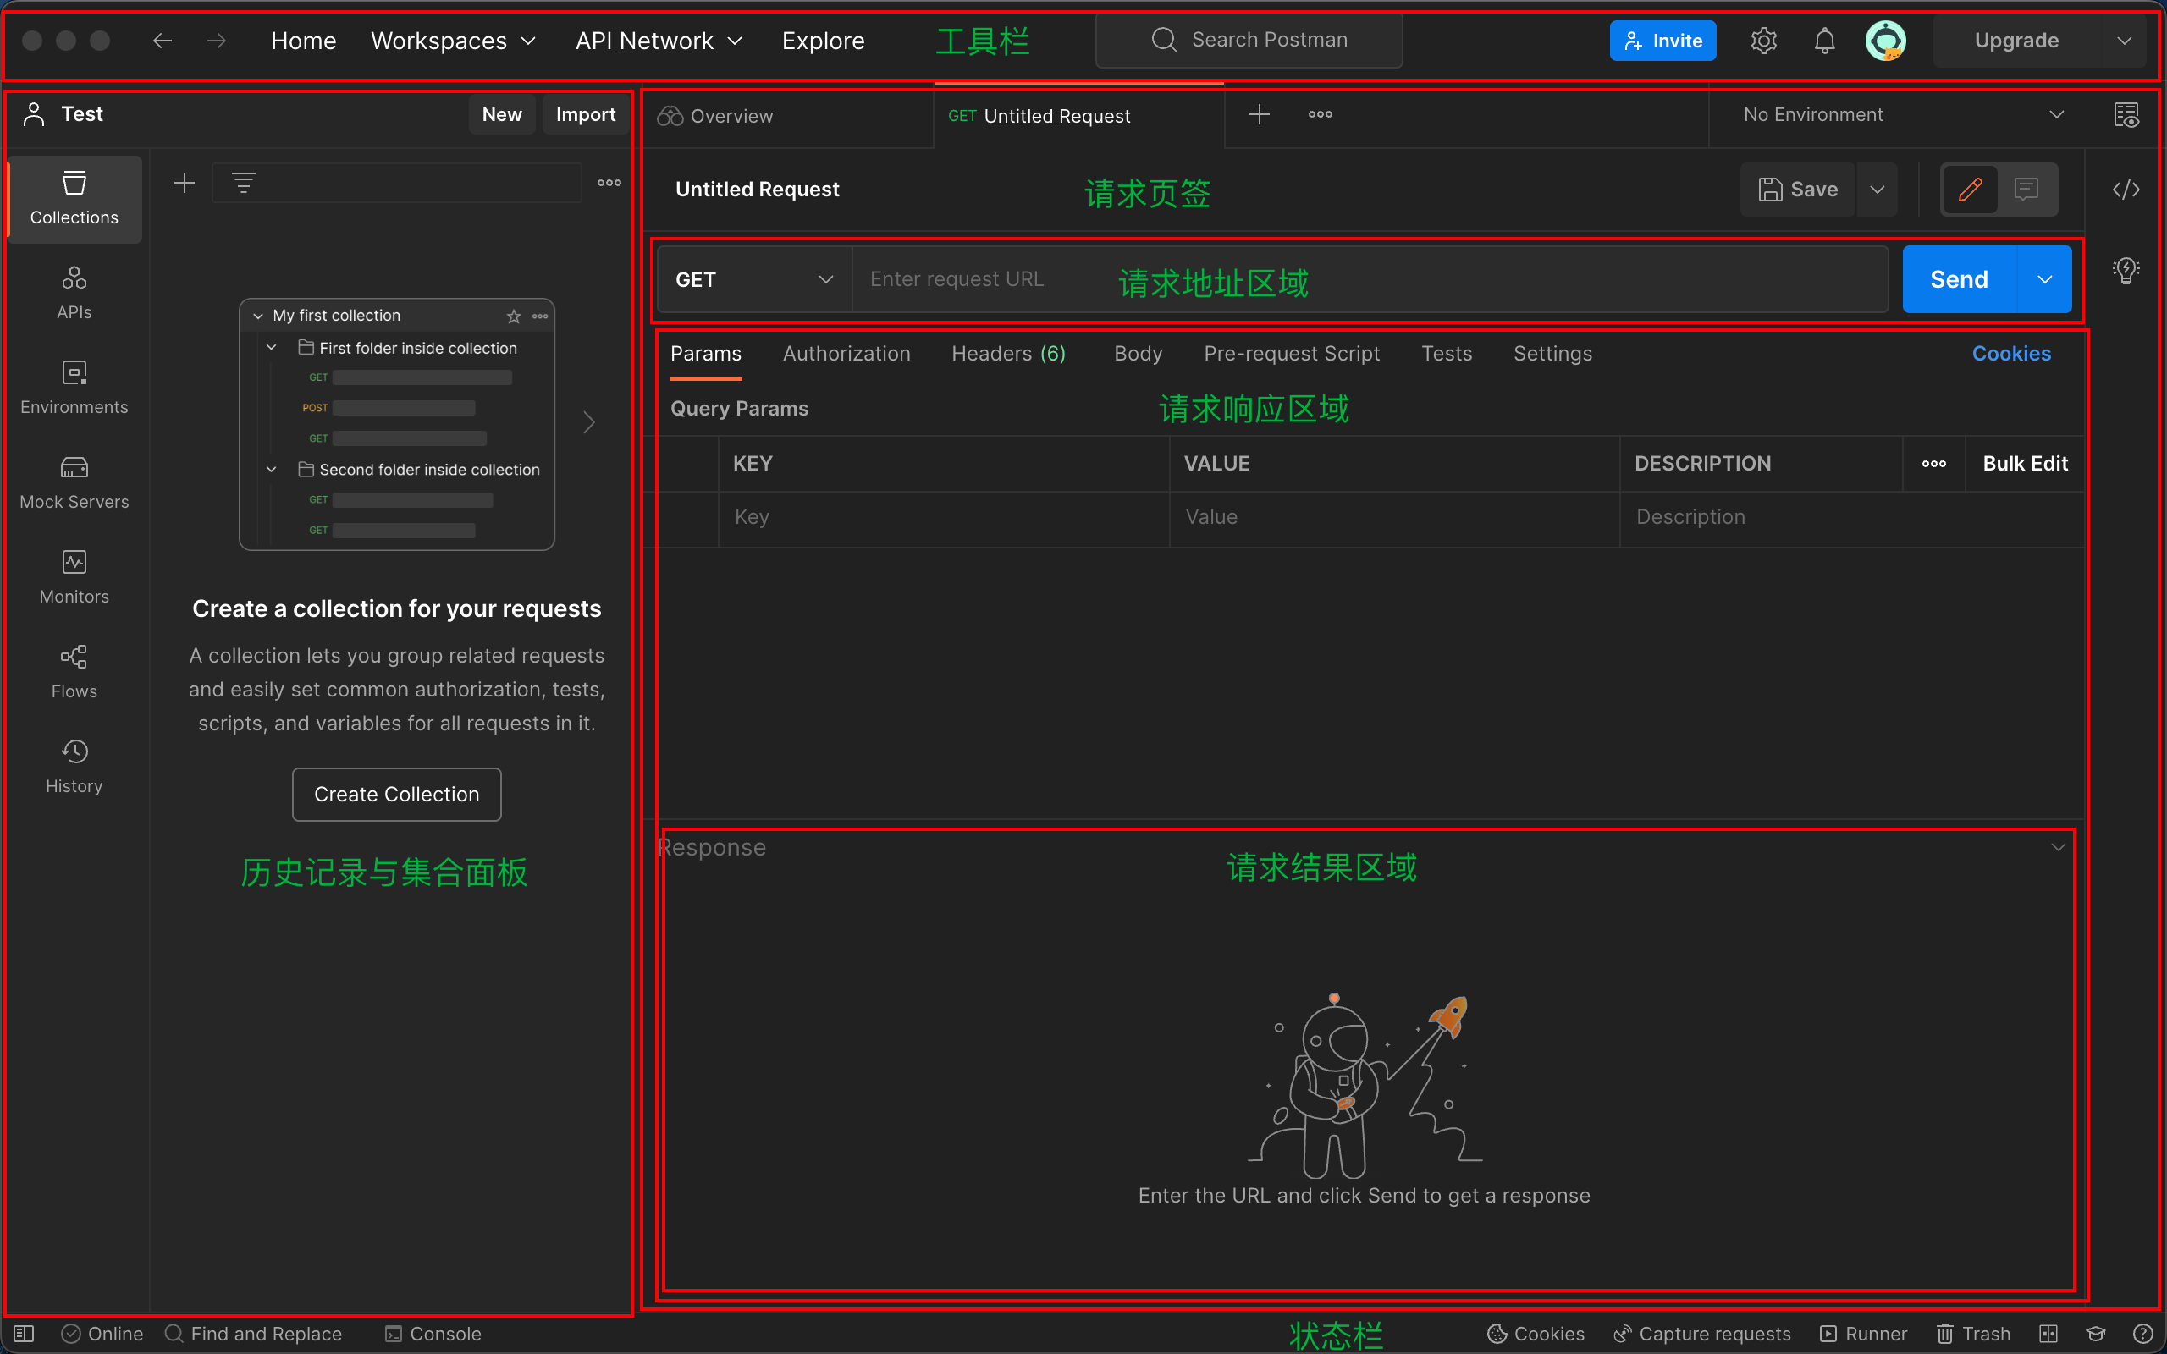Open the APIs sidebar section
Viewport: 2167px width, 1354px height.
(x=74, y=292)
